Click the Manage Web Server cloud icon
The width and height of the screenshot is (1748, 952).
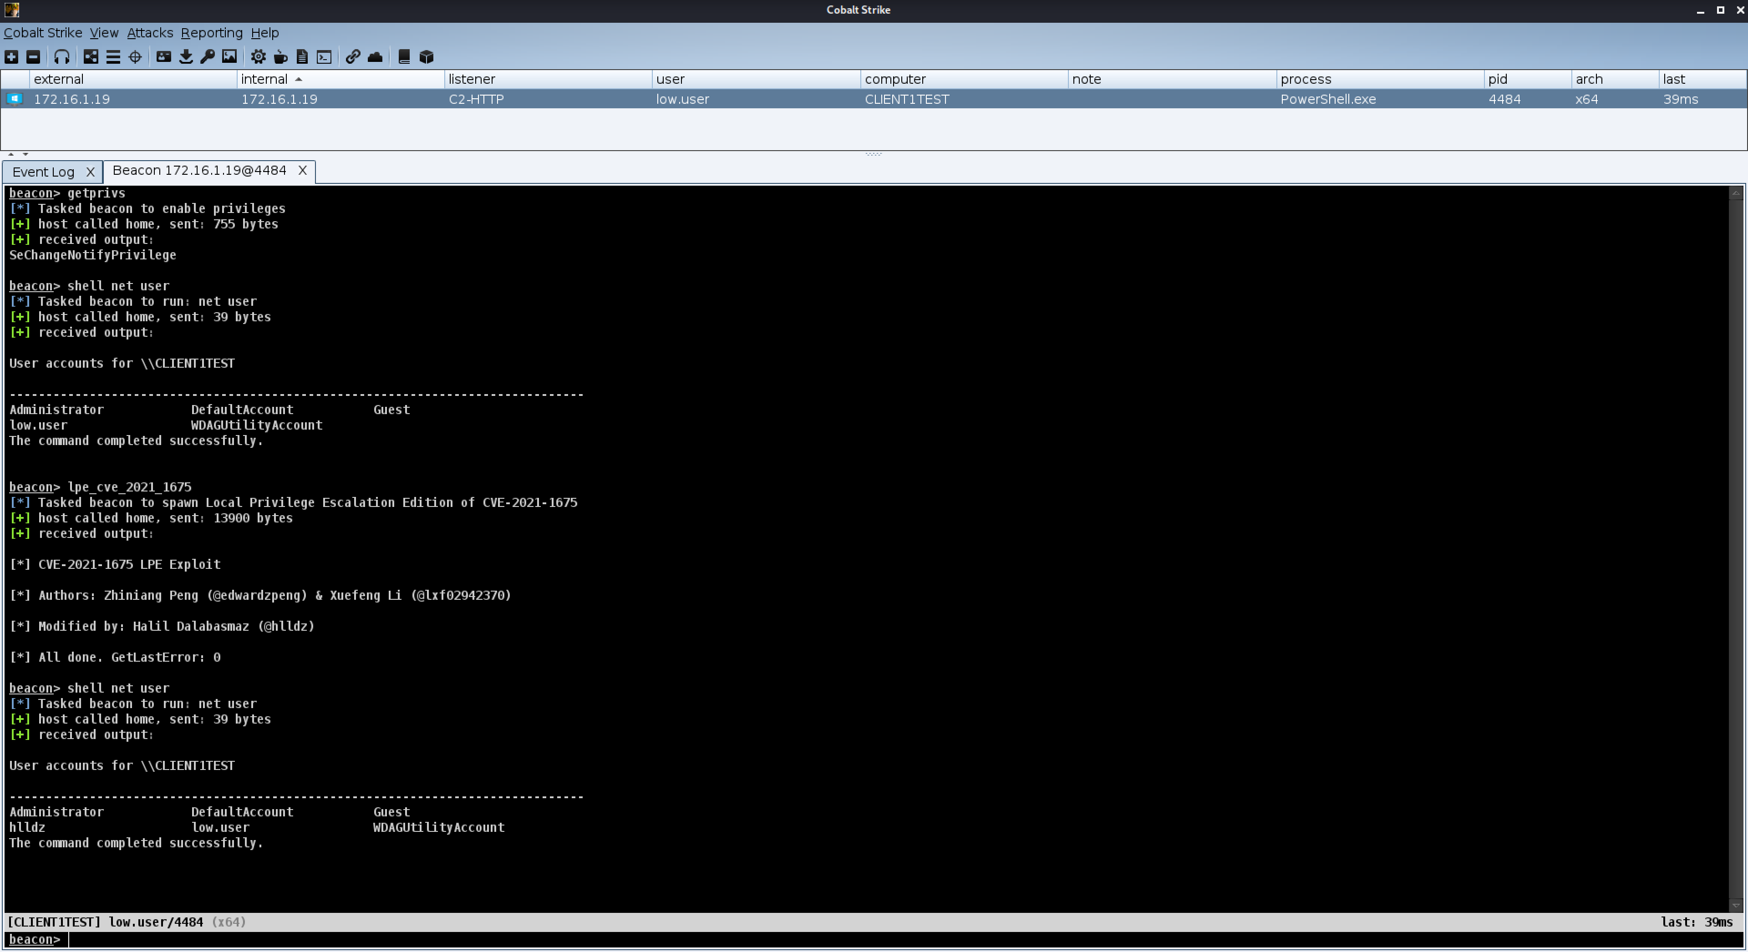point(375,57)
